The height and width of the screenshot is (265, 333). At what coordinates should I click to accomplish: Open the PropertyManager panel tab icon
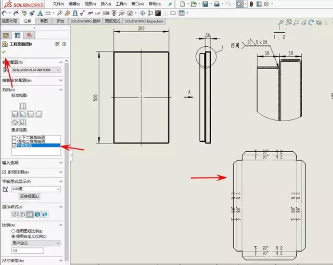tap(17, 35)
